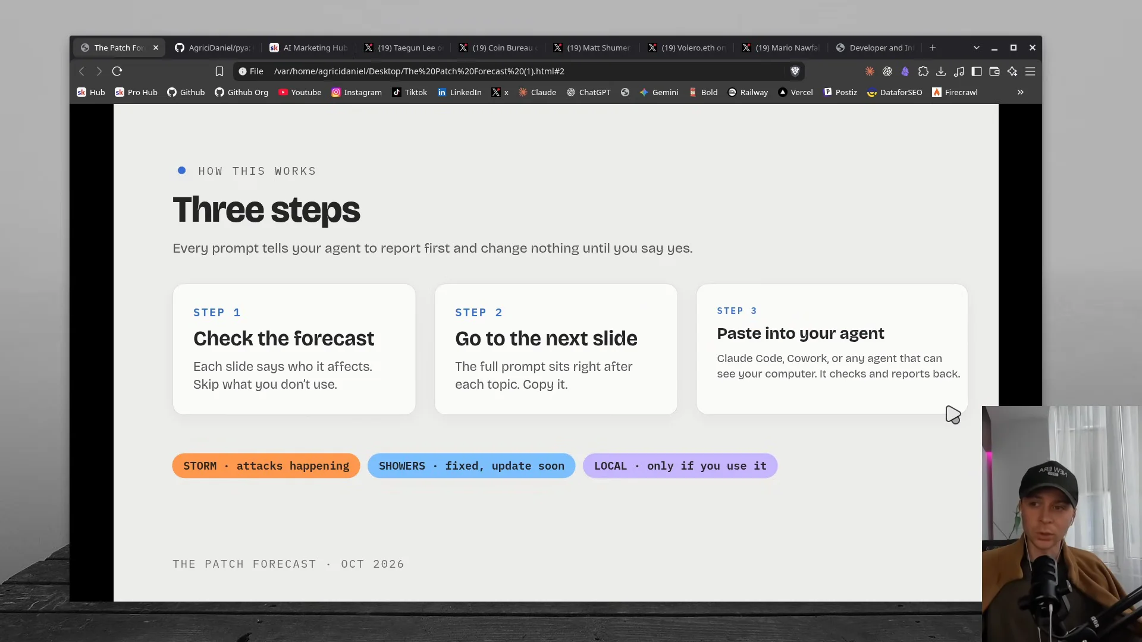The image size is (1142, 642).
Task: Open the Railway bookmark
Action: click(x=748, y=92)
